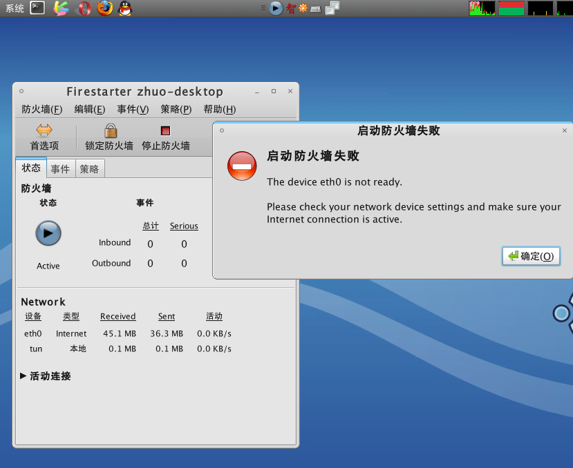Close the Firestarter window
This screenshot has width=573, height=468.
290,91
